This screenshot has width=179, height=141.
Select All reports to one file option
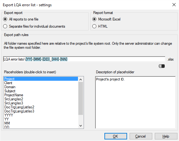(x=21, y=19)
